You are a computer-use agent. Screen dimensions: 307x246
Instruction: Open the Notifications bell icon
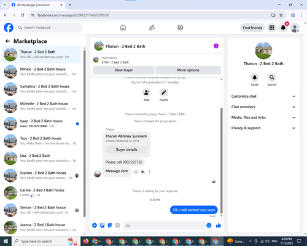tap(283, 28)
